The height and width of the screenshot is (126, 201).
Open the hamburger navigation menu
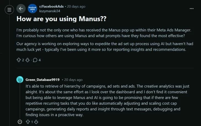click(9, 10)
